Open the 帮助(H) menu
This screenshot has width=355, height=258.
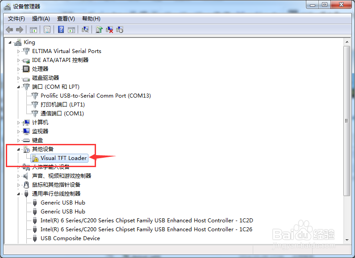(91, 19)
